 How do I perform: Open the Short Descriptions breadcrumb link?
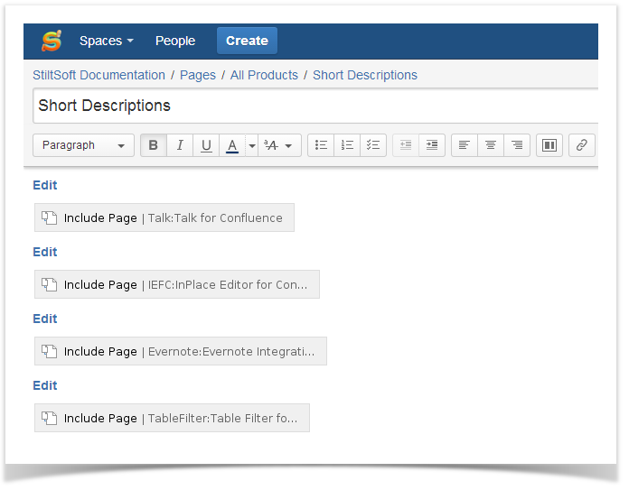tap(365, 75)
